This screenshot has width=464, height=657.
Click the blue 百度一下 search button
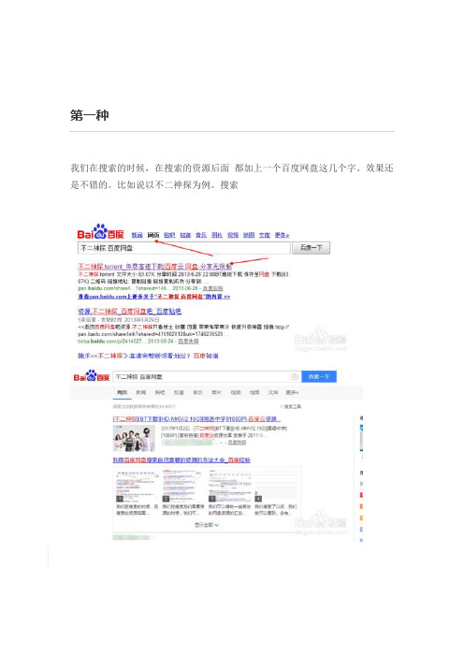coord(319,376)
